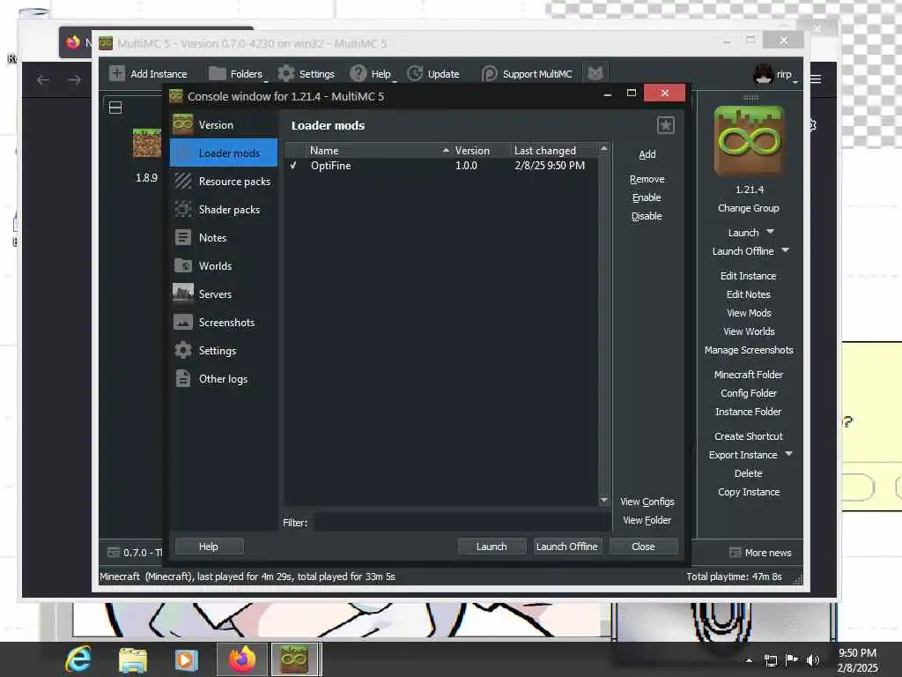This screenshot has width=902, height=677.
Task: Click the Servers icon in sidebar
Action: coord(183,294)
